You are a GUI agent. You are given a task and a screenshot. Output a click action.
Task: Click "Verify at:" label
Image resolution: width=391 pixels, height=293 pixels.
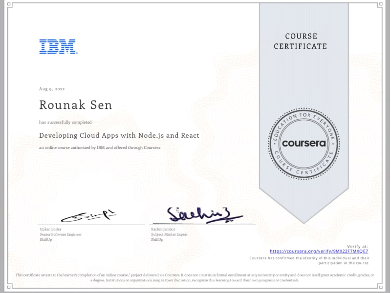pos(357,247)
